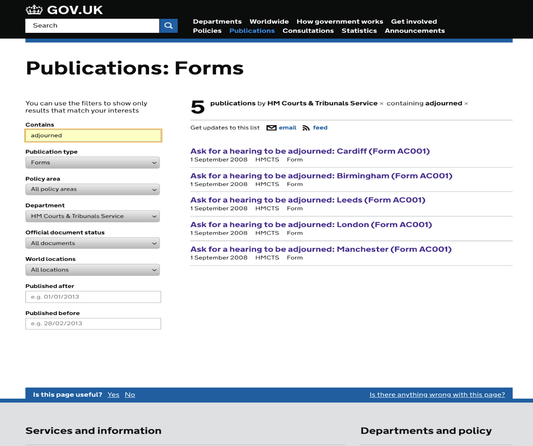Expand the World locations dropdown
This screenshot has height=446, width=533.
93,270
